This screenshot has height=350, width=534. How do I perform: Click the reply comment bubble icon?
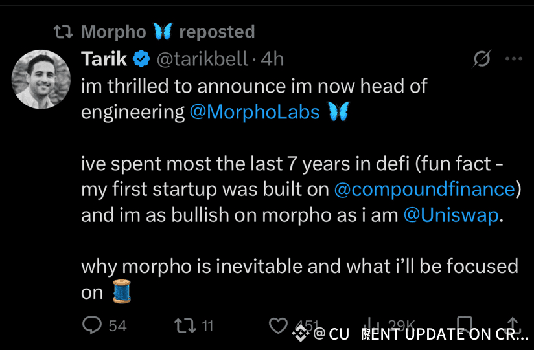coord(93,325)
